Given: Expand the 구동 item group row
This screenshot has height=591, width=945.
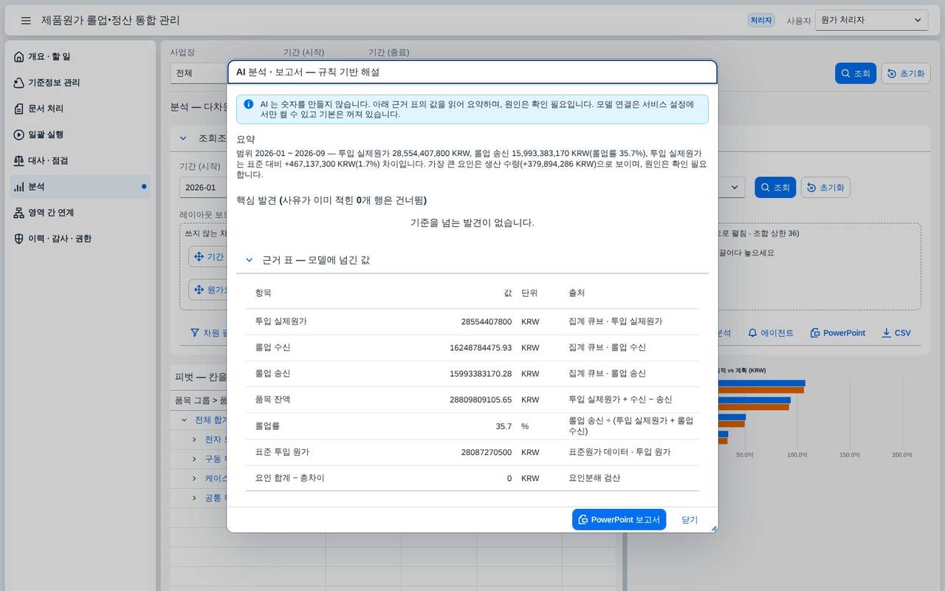Looking at the screenshot, I should click(x=195, y=459).
